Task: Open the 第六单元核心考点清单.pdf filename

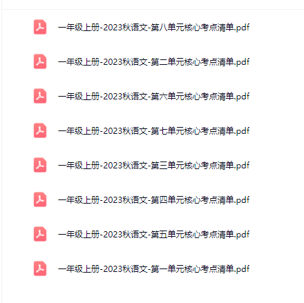Action: point(153,97)
